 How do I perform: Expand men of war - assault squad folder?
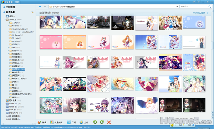[8, 32]
